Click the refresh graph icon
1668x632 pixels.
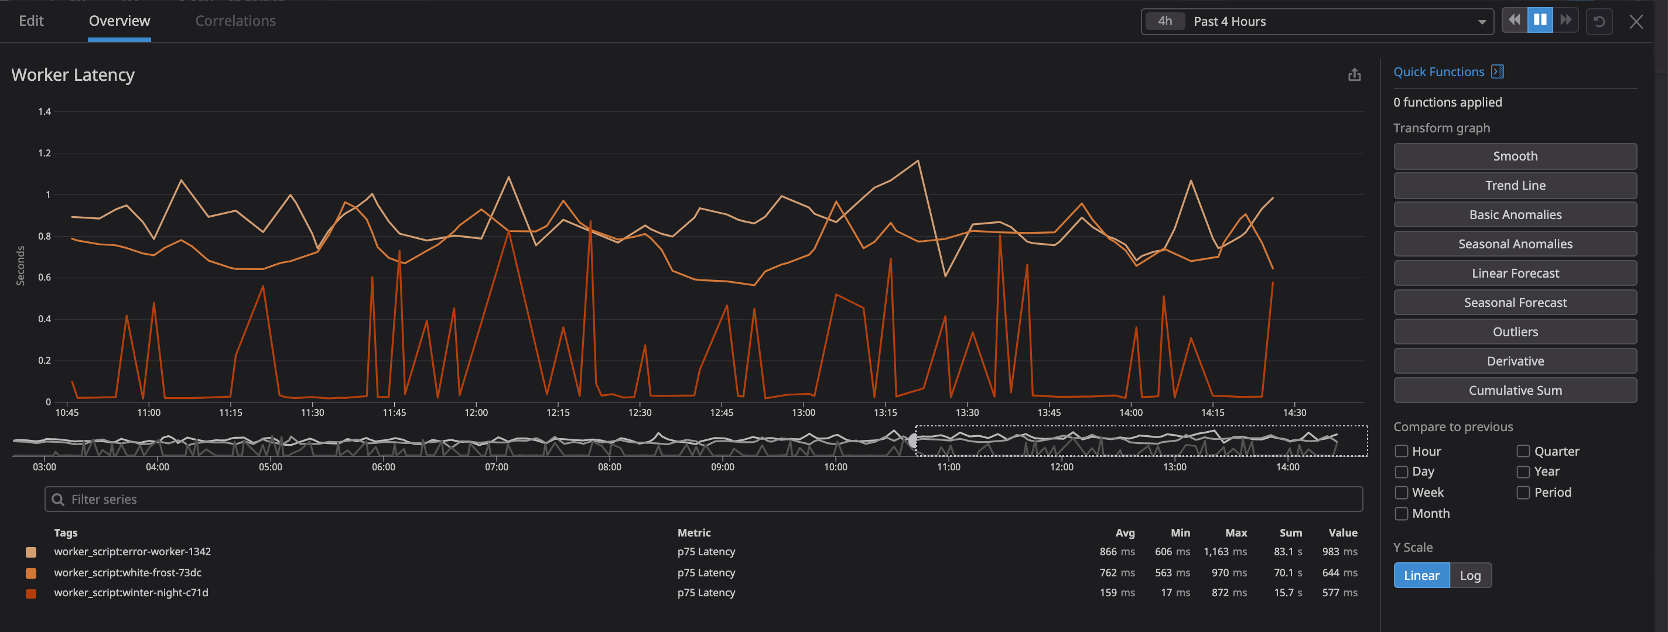click(x=1599, y=21)
